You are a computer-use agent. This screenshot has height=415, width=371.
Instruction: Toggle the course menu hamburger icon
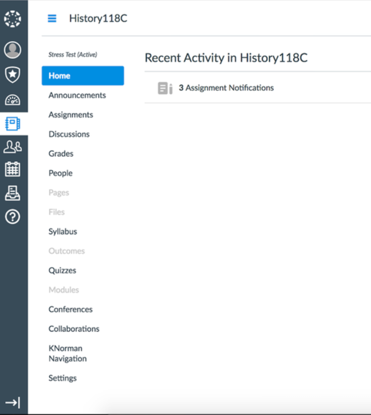click(52, 18)
